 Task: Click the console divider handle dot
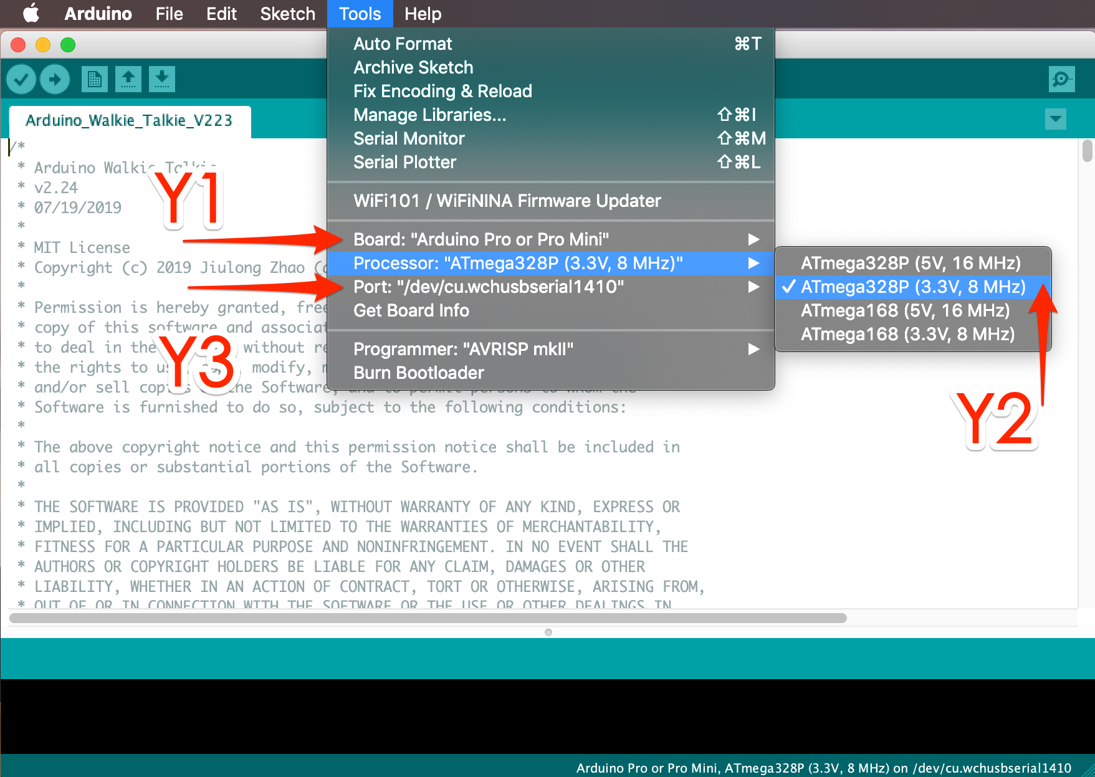click(548, 632)
